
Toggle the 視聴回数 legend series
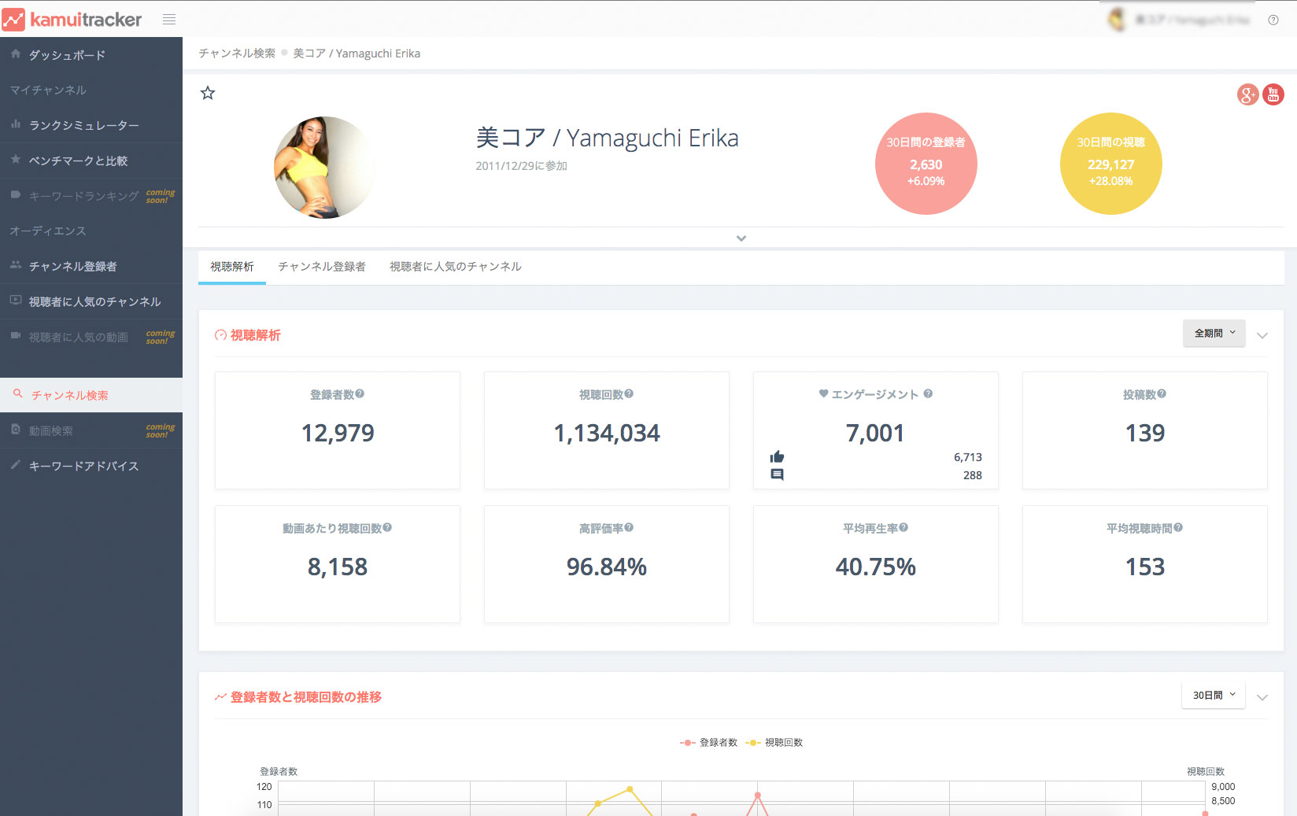coord(774,743)
